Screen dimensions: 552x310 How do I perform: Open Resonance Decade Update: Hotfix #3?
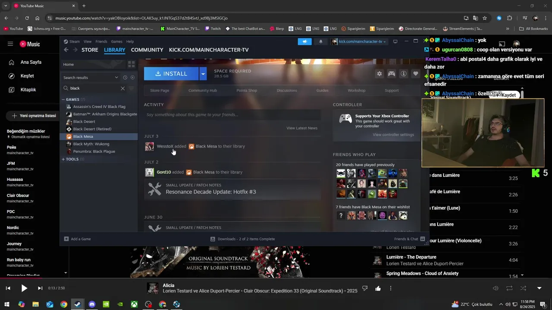pyautogui.click(x=211, y=192)
